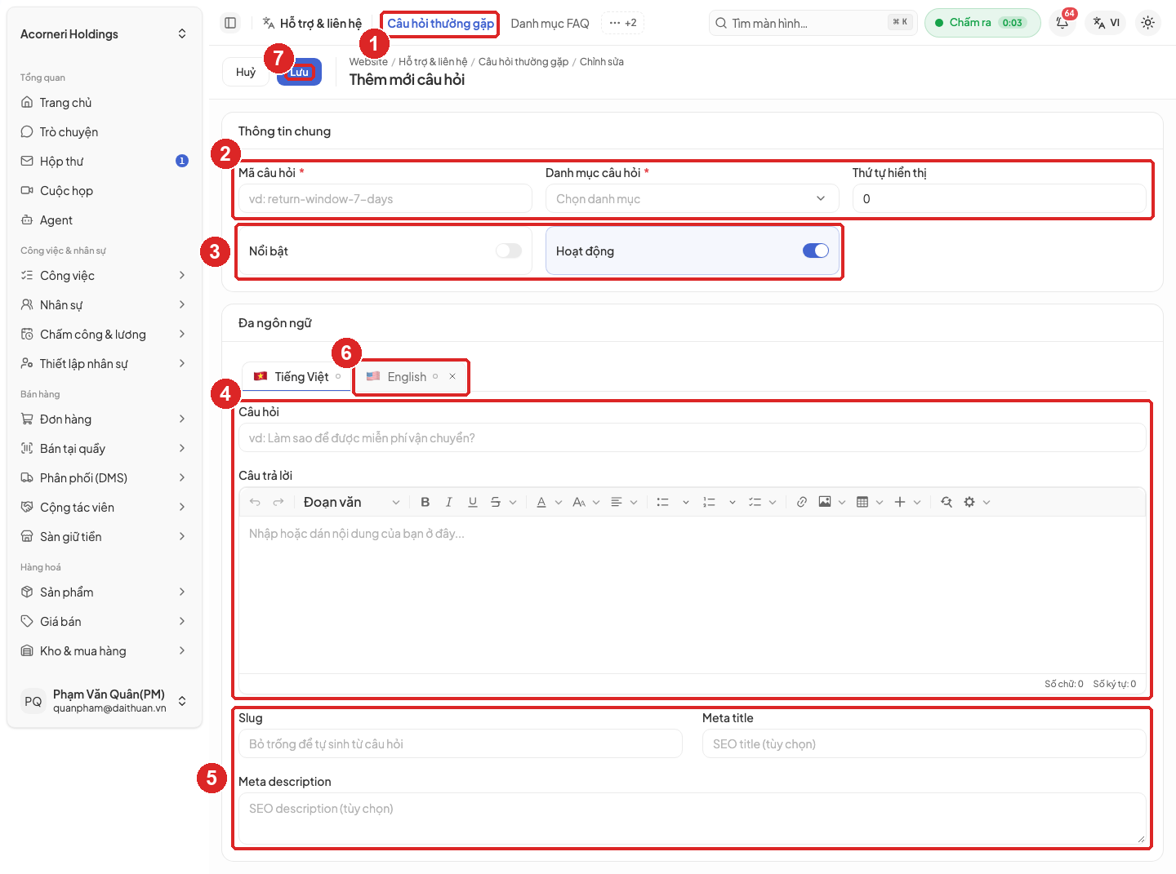
Task: Open the Danh mục FAQ tab
Action: [550, 24]
